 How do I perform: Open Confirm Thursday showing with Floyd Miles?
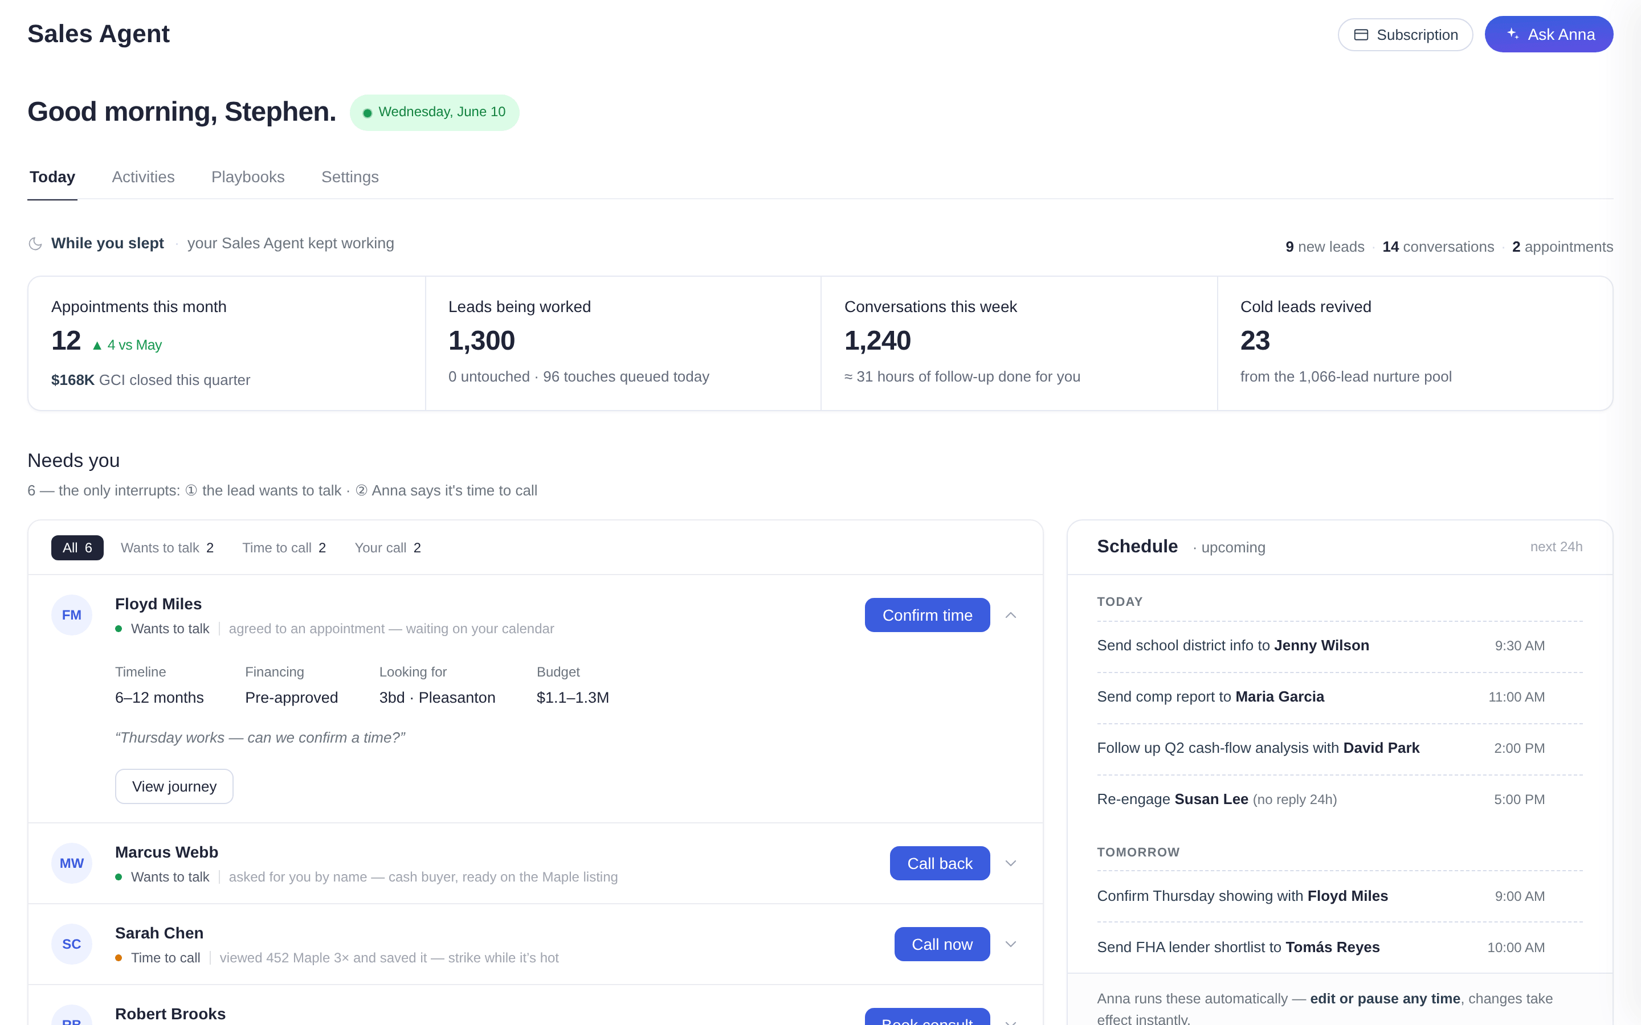pyautogui.click(x=1340, y=896)
